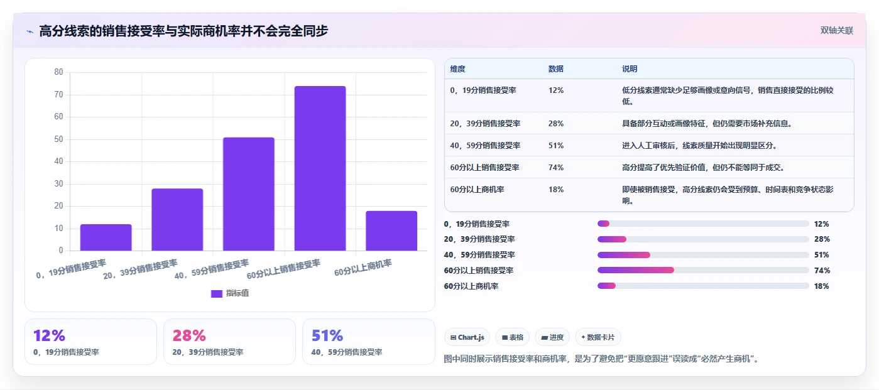Viewport: 879px width, 390px height.
Task: Click x-axis label 40，59分销售接受率 under chart
Action: pyautogui.click(x=212, y=269)
